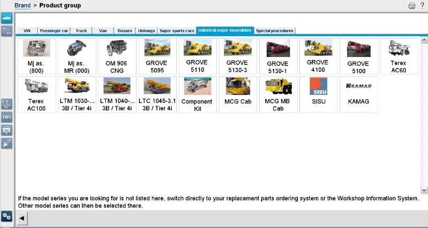Choose GROVE 5130-1 tile

pyautogui.click(x=278, y=57)
